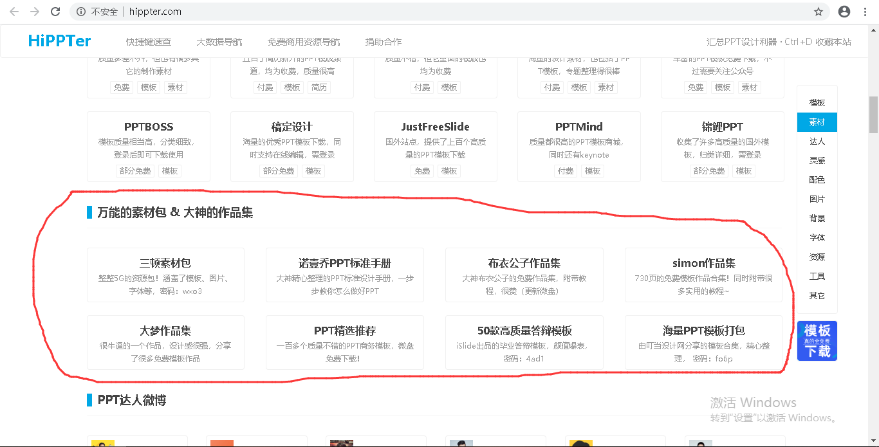Open 海量PPT模板打包 card
Screen dimensions: 879x447
coord(704,342)
